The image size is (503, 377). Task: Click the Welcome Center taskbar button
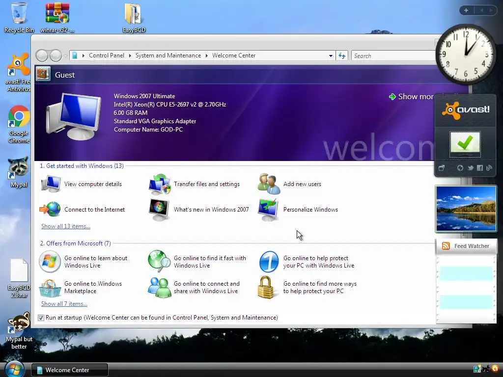click(70, 370)
